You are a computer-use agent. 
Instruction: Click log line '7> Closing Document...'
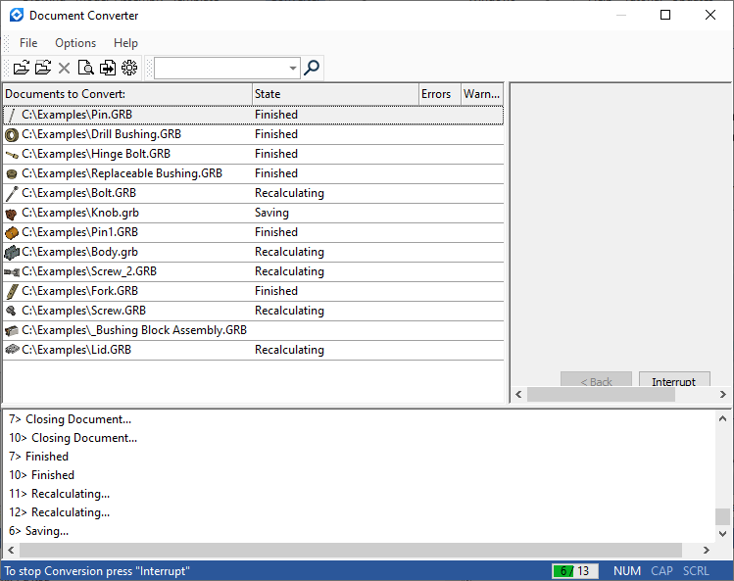(x=71, y=419)
